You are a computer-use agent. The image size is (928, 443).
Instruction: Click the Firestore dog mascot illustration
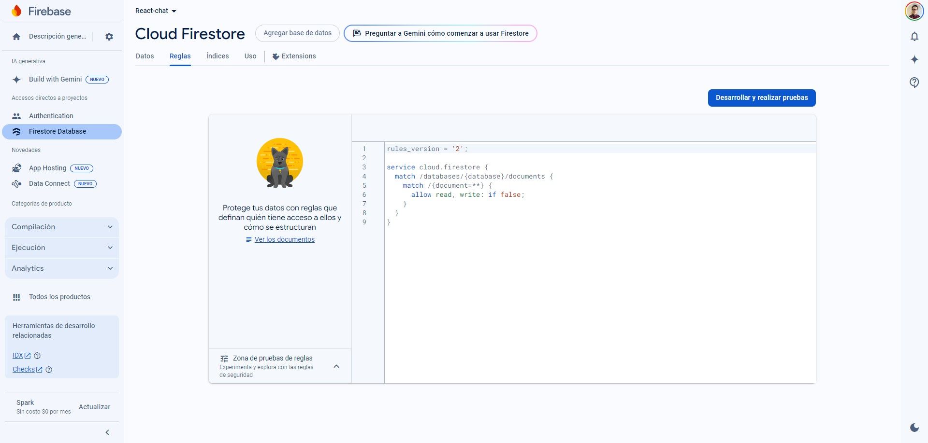point(280,163)
